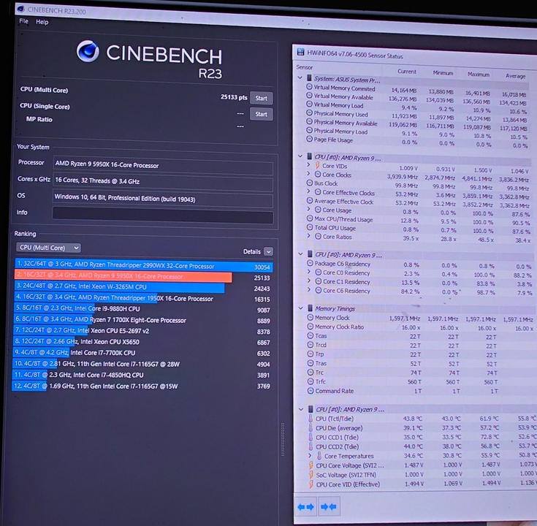Select ranking row Threadripper 1950X 16-Core

point(143,298)
